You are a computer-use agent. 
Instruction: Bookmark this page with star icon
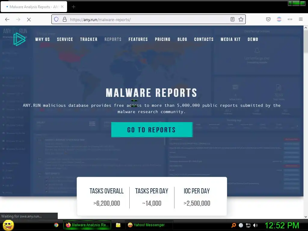click(x=241, y=19)
